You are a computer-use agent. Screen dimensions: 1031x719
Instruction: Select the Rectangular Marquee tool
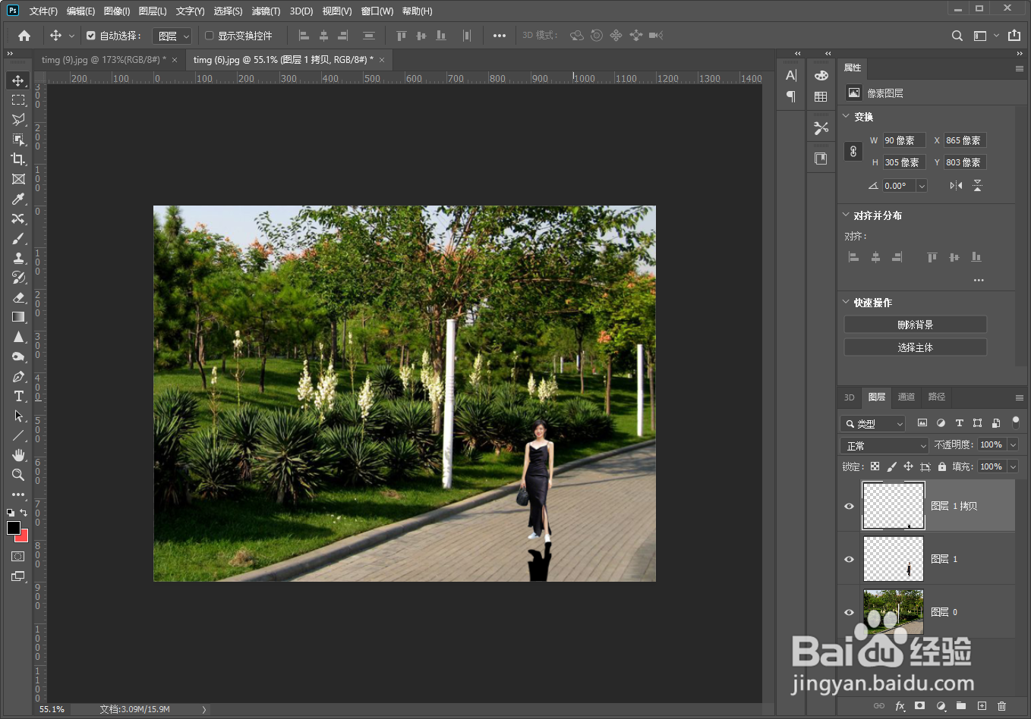[x=18, y=100]
